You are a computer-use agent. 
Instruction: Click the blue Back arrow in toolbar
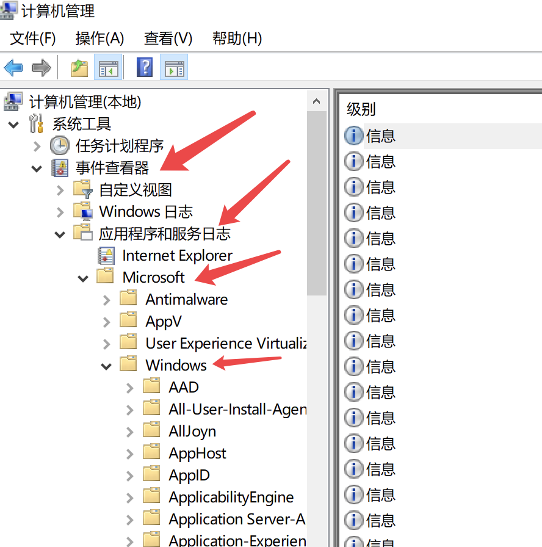13,67
